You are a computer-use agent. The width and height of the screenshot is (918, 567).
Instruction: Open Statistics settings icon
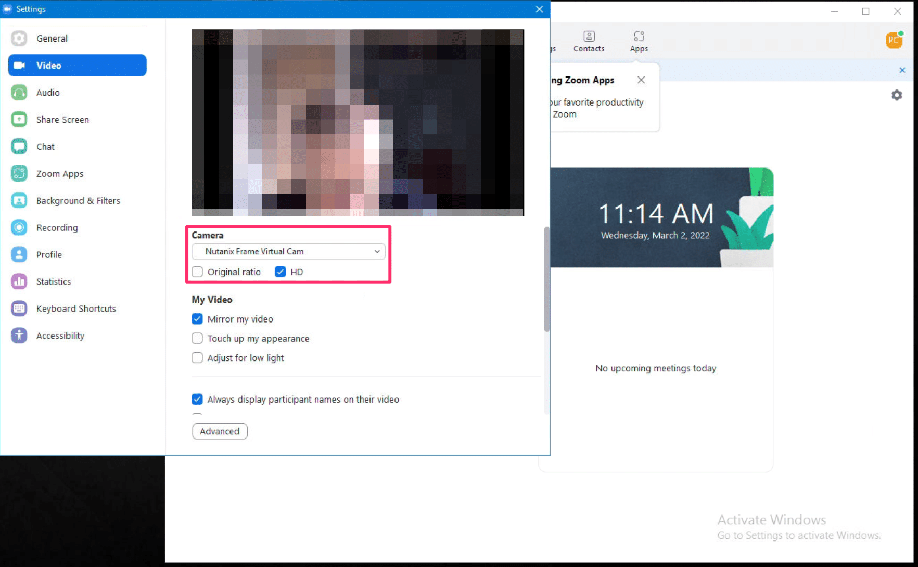[x=19, y=281]
